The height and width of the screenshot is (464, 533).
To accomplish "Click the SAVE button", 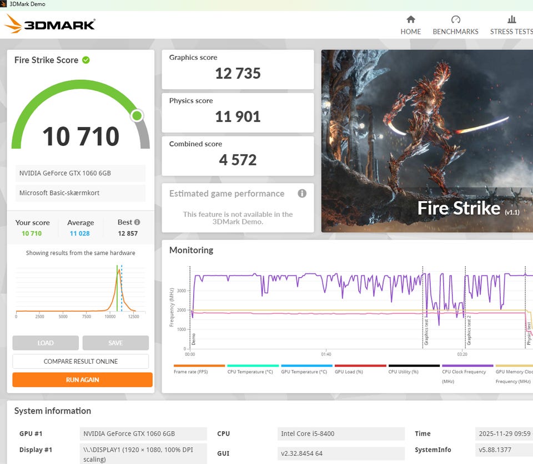I will pos(115,343).
